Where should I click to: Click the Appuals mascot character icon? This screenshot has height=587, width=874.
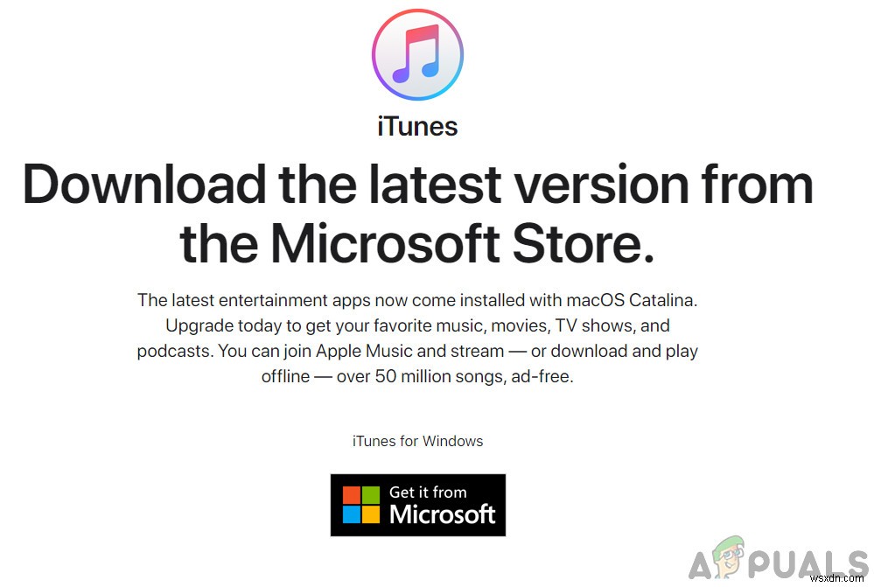[730, 556]
